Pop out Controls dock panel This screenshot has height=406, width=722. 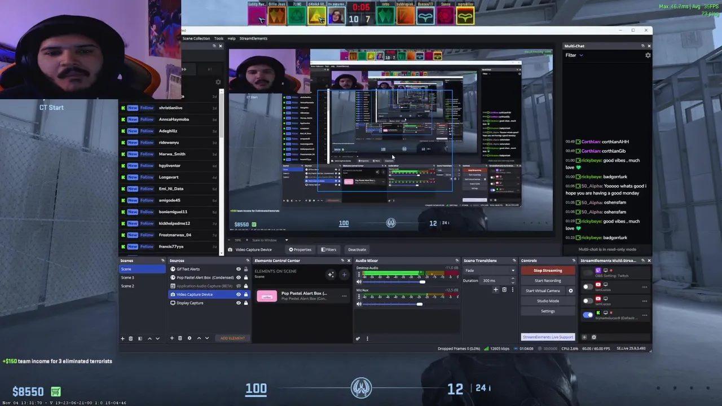click(574, 261)
